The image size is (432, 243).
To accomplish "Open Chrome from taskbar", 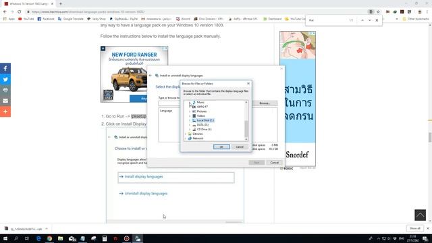I will point(49,238).
